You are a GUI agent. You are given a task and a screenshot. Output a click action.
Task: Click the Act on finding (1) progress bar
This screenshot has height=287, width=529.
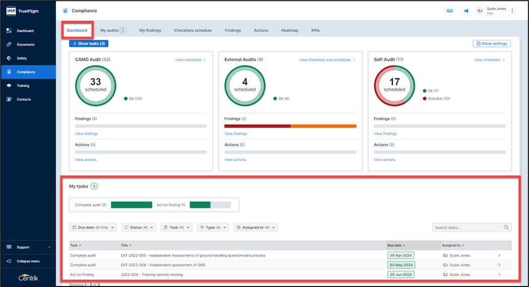click(x=210, y=205)
